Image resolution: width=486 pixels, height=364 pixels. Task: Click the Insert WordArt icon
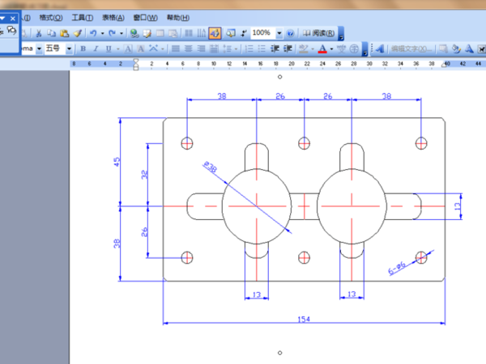379,49
